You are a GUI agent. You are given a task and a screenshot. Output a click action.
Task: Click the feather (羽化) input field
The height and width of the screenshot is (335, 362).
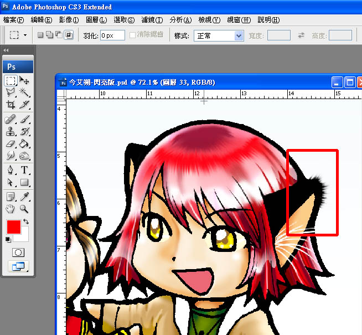(112, 35)
